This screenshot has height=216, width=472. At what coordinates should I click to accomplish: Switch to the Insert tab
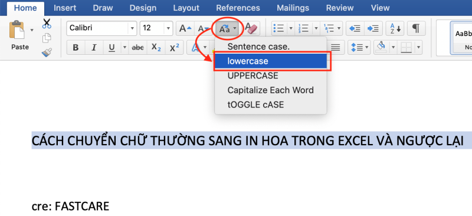[x=65, y=8]
